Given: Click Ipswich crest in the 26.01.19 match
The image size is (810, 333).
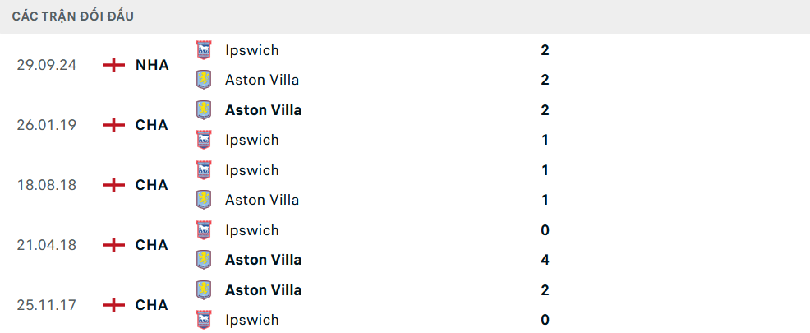Looking at the screenshot, I should [x=204, y=140].
